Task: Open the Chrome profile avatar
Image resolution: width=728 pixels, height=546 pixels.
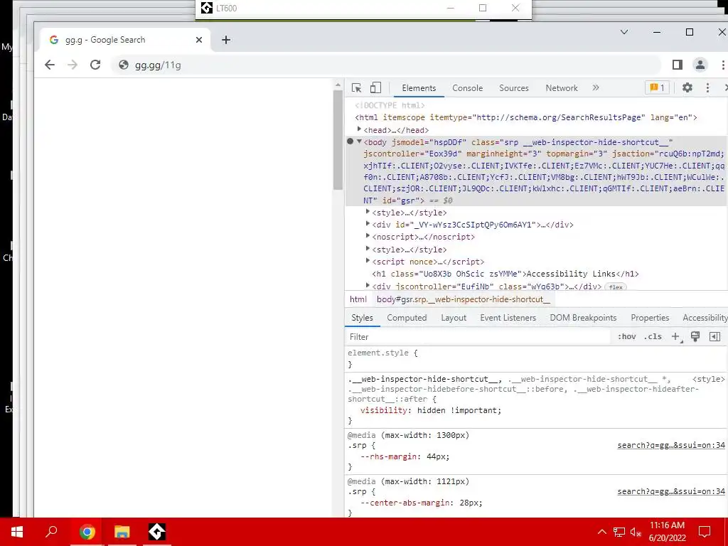Action: click(700, 65)
